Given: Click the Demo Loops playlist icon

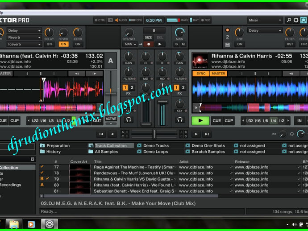Looking at the screenshot, I should coord(139,152).
